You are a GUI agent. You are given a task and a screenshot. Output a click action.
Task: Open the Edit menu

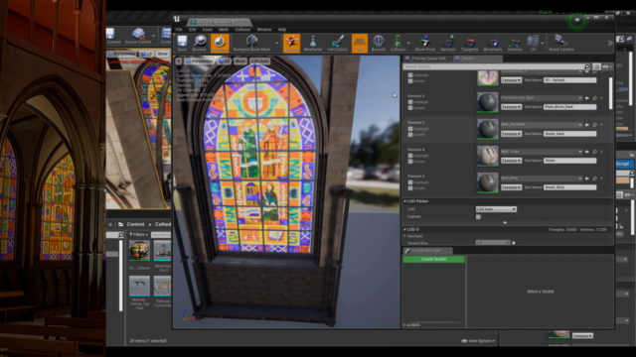(192, 30)
